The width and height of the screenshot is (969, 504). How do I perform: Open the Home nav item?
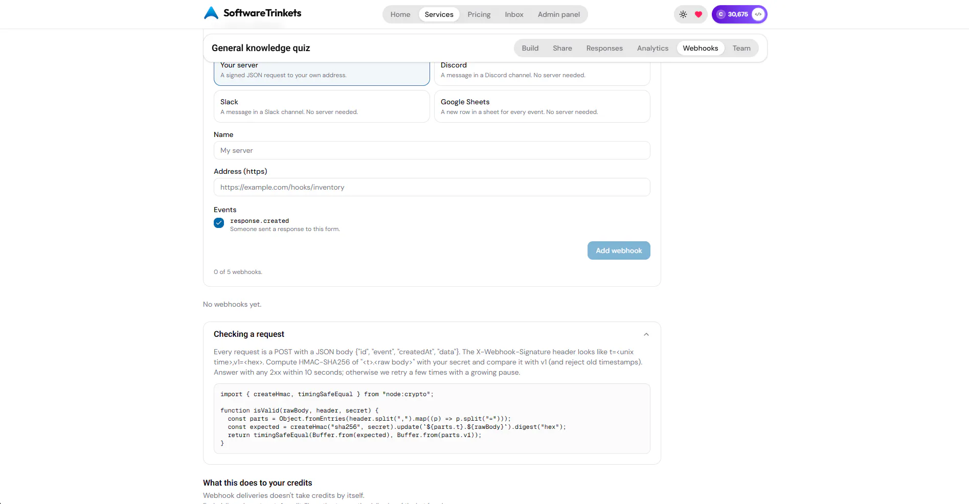[x=400, y=14]
